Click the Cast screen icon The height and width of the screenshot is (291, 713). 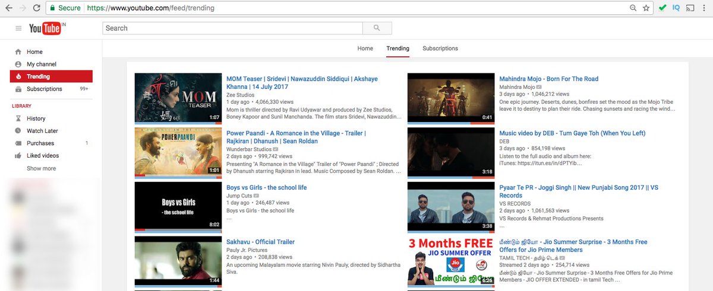[690, 8]
